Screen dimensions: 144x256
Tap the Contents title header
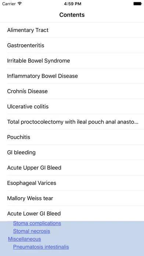click(72, 15)
